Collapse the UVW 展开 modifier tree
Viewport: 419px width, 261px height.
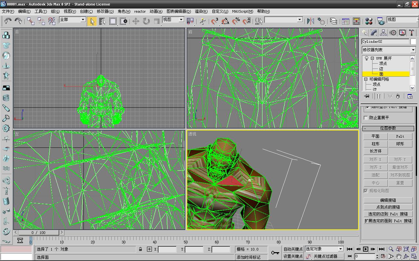[372, 58]
